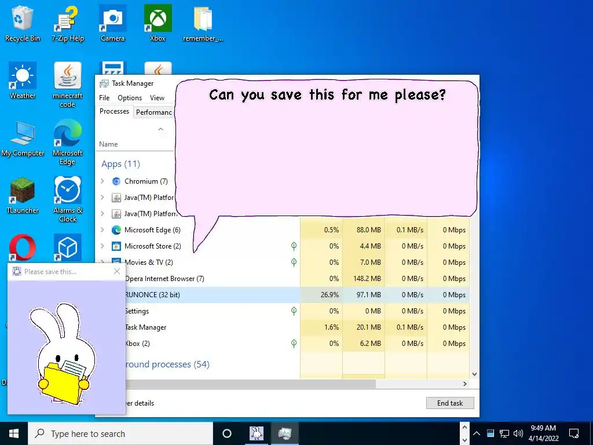Select the minecraft code Java file icon

coord(67,85)
